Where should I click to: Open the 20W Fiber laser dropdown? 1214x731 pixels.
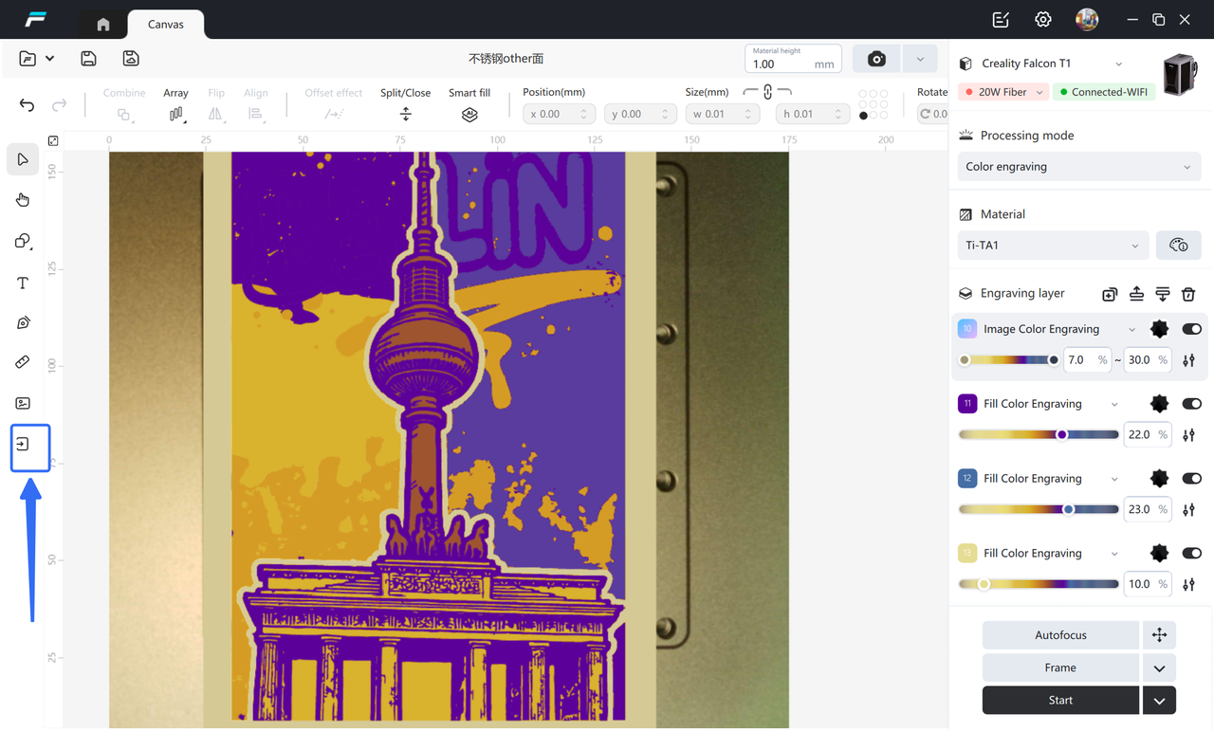coord(1003,92)
